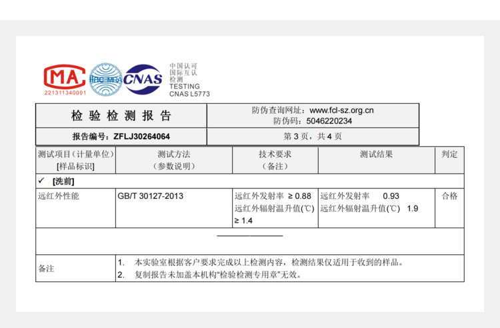500x328 pixels.
Task: Click the GB/T 30127-2013 method cell
Action: point(150,196)
